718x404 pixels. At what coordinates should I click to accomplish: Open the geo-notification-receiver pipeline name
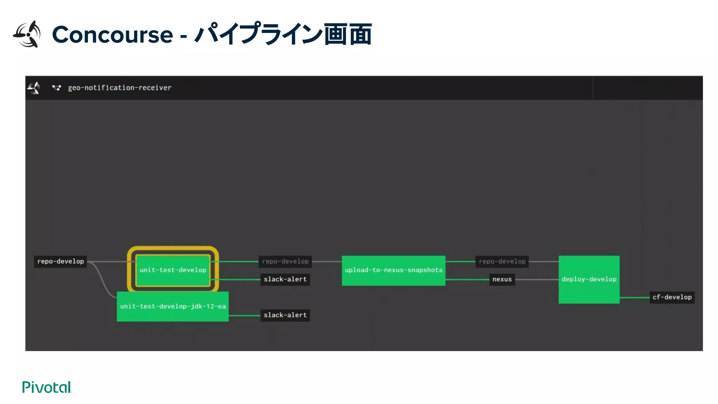click(x=120, y=88)
